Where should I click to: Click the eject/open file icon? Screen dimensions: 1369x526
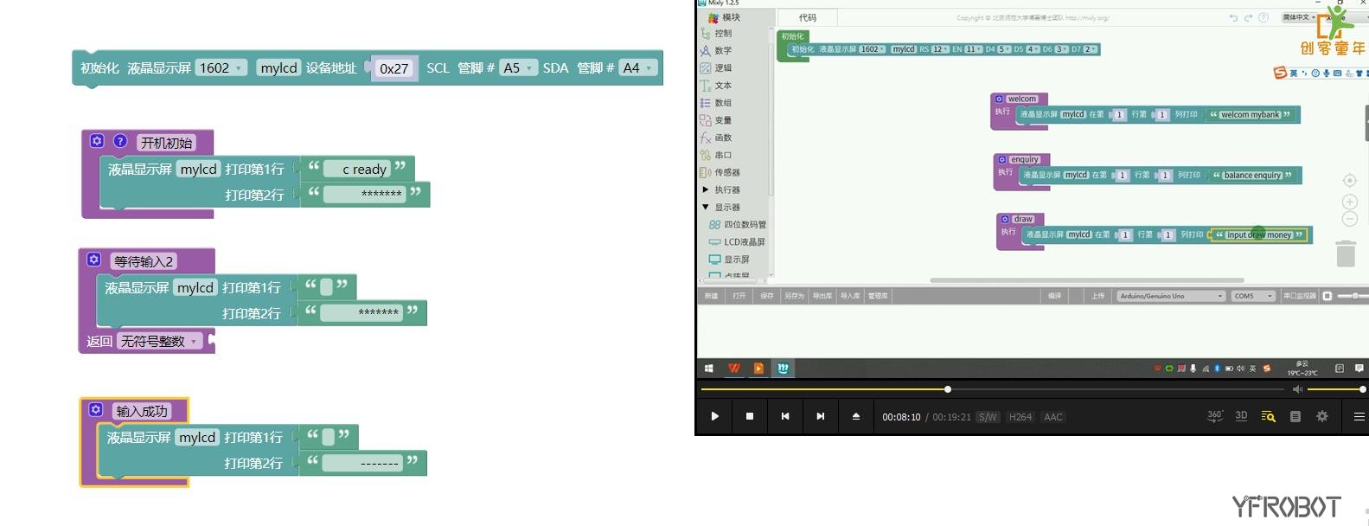coord(855,416)
